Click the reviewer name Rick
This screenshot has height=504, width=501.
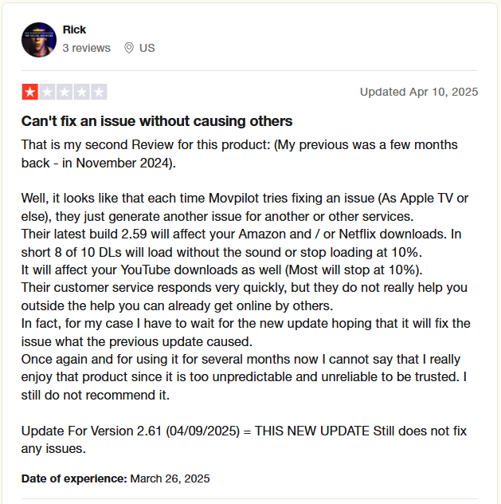74,30
